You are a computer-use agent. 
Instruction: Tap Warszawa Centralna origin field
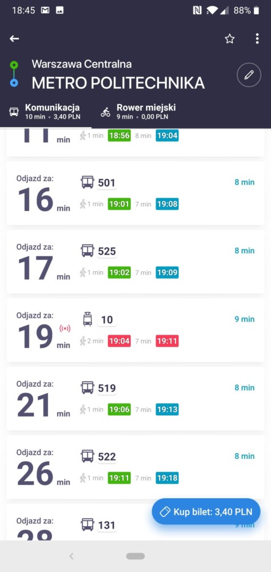pos(82,64)
